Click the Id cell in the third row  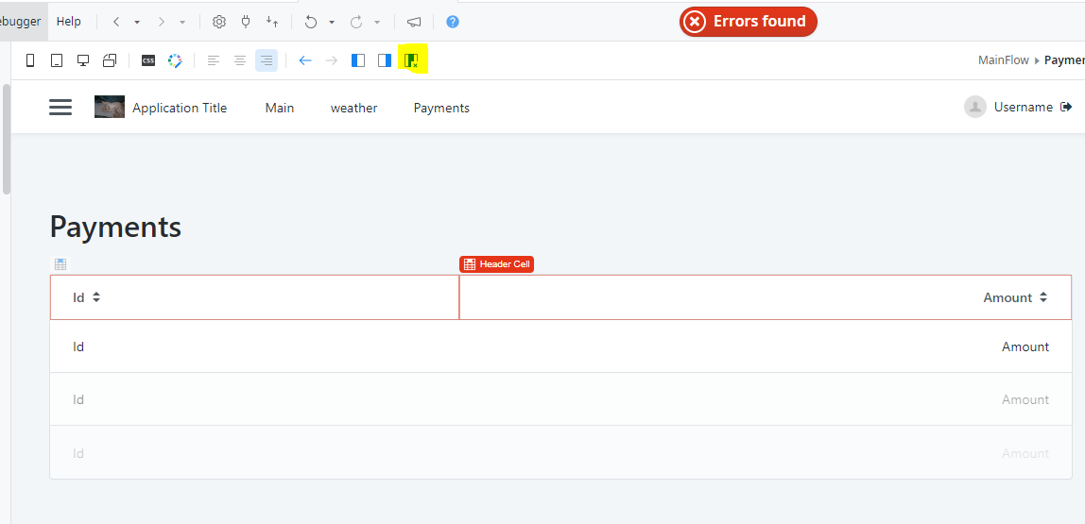point(78,453)
